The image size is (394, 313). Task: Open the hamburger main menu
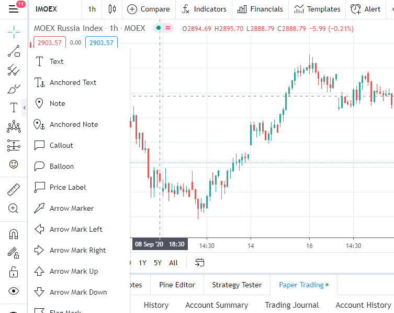[14, 9]
